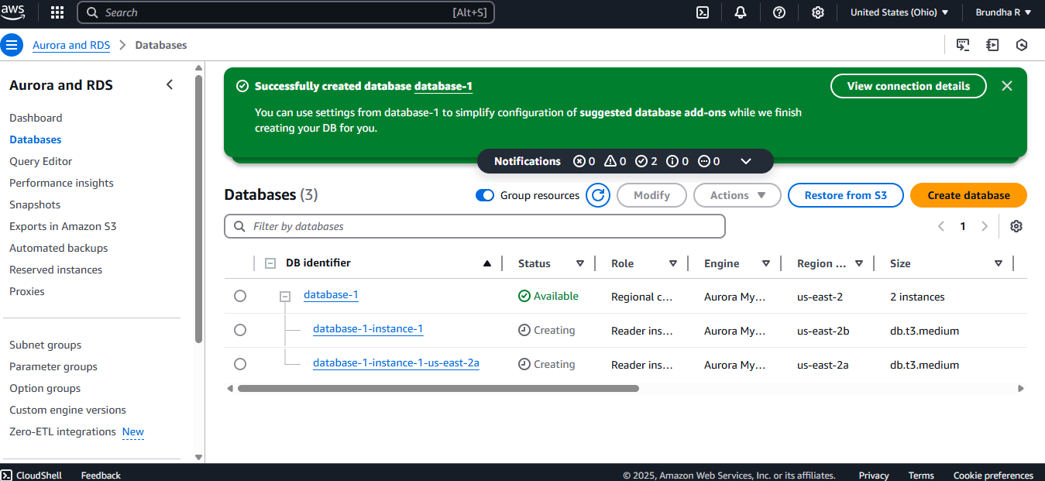1045x481 pixels.
Task: Open the Services grid menu
Action: tap(57, 12)
